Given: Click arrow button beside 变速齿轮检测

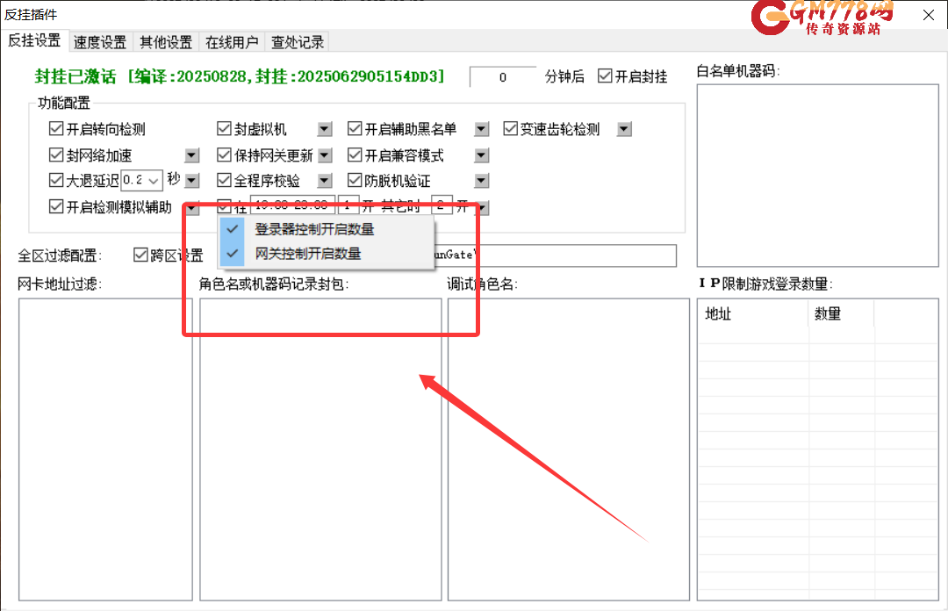Looking at the screenshot, I should 624,130.
